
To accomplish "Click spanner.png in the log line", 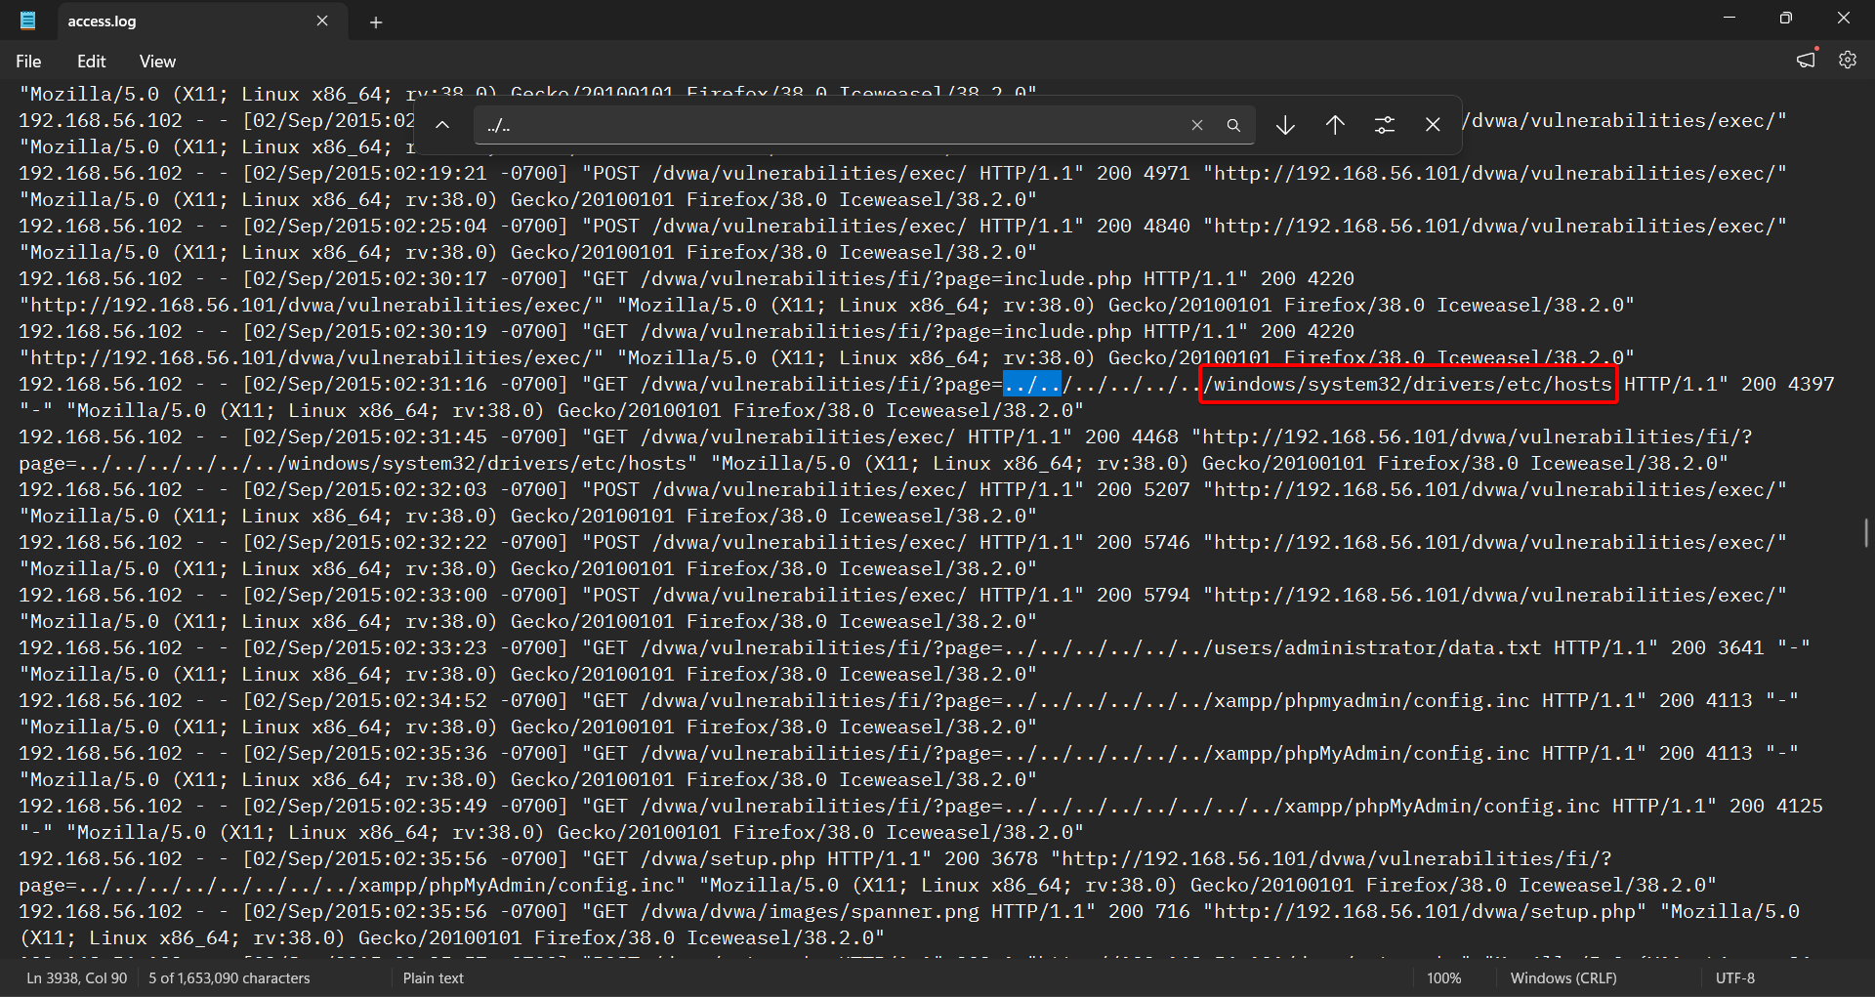I will (x=914, y=911).
